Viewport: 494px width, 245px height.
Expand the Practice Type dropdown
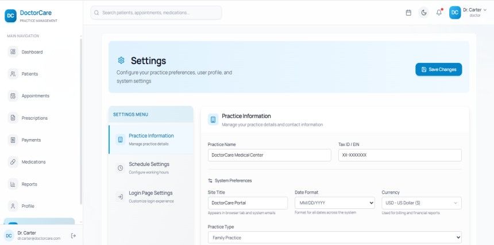click(334, 238)
